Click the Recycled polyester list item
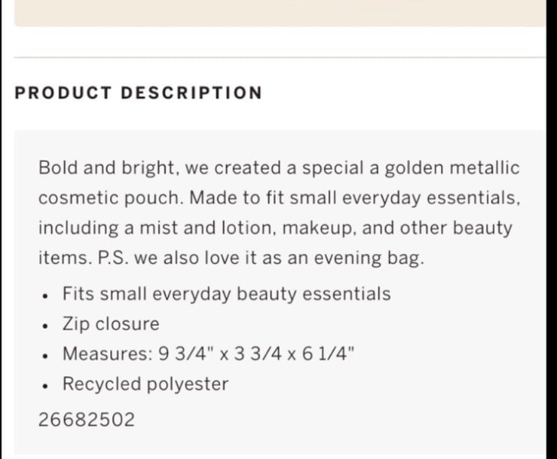 click(145, 384)
